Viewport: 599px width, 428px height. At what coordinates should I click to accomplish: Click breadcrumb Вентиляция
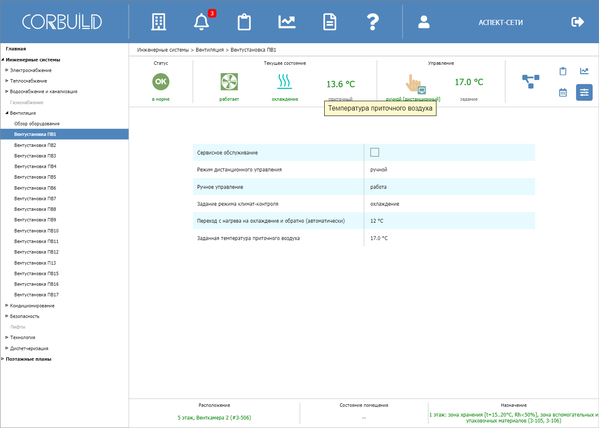point(210,50)
